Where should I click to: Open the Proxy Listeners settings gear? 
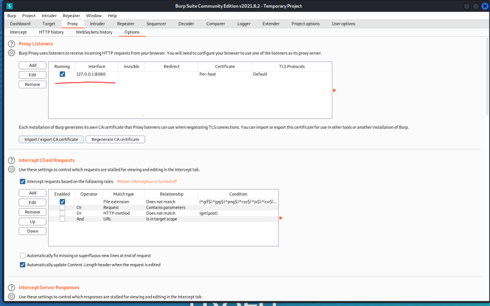click(x=11, y=53)
